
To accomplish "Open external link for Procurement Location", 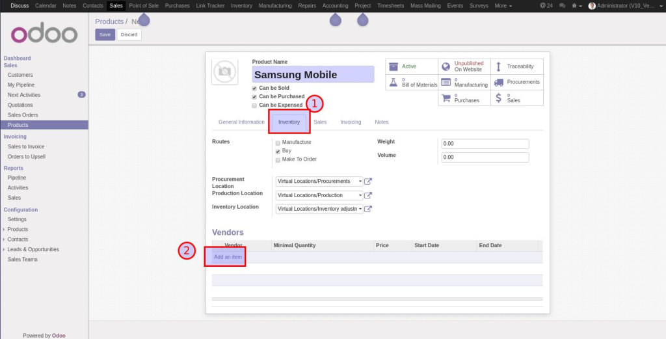I will click(368, 182).
